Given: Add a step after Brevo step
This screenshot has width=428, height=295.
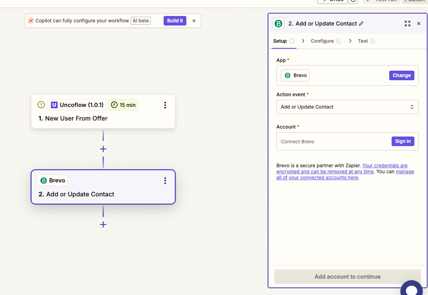Looking at the screenshot, I should point(103,224).
